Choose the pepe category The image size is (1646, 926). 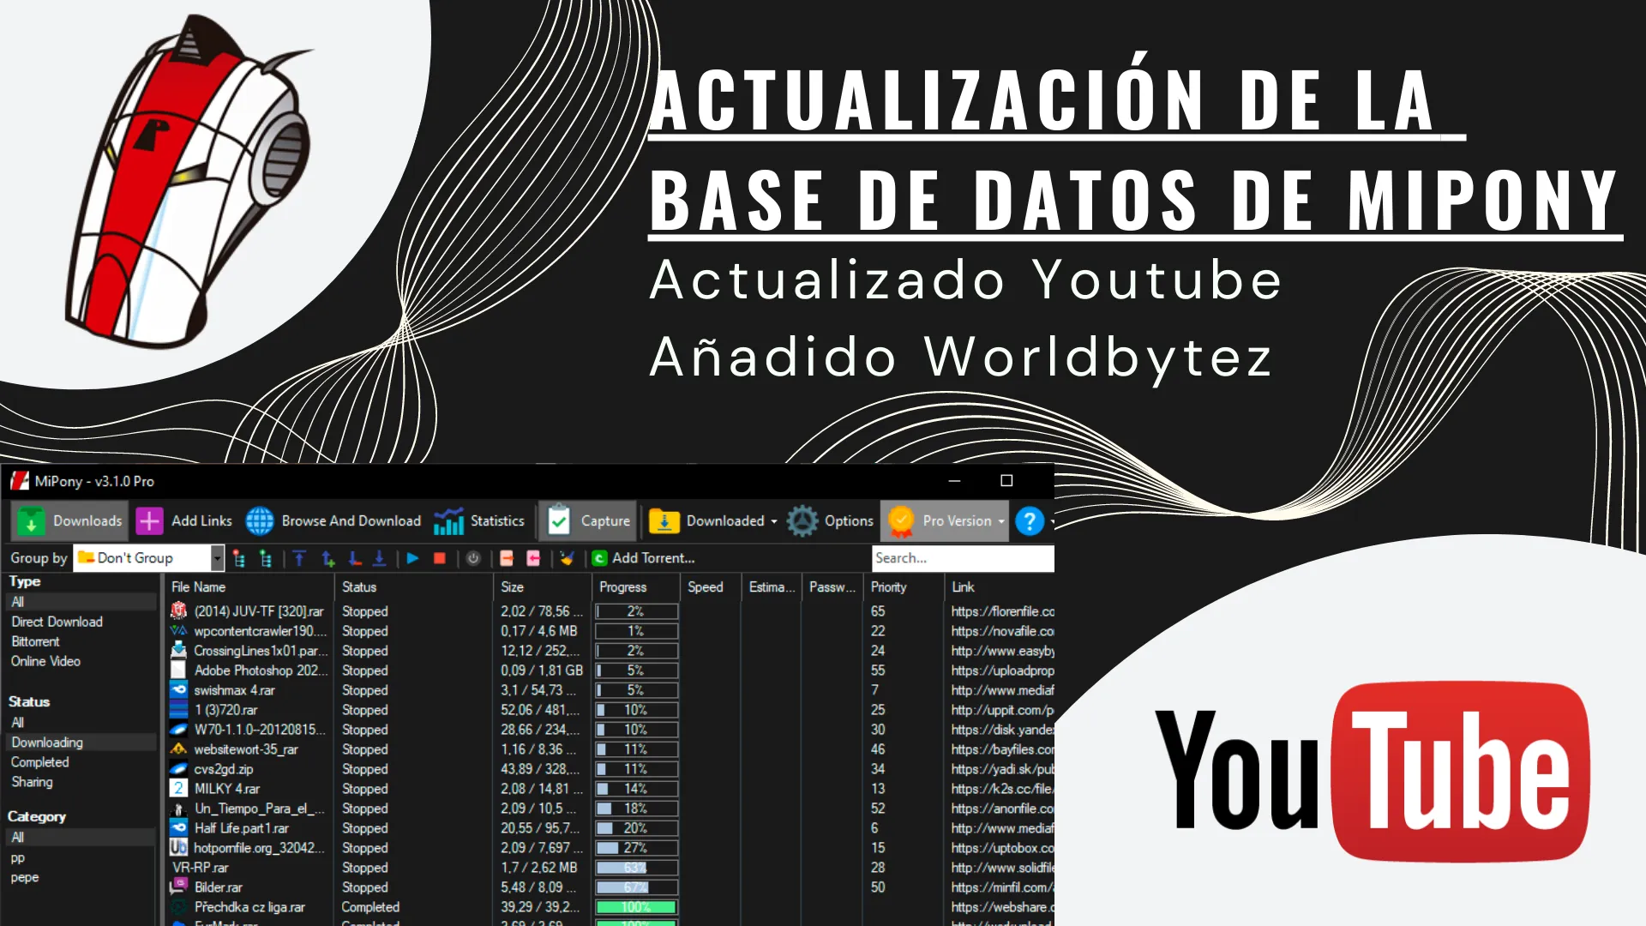(24, 878)
